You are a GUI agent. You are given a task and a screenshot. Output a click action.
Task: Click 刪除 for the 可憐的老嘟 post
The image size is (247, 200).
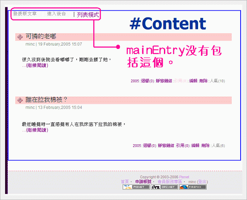204,81
